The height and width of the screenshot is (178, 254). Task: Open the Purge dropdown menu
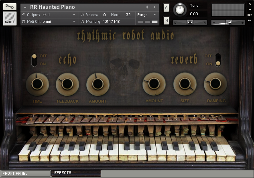[x=146, y=15]
